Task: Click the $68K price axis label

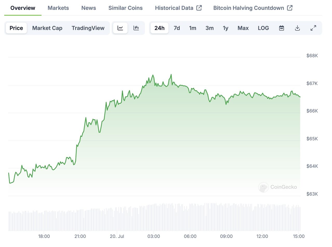Action: (x=312, y=56)
